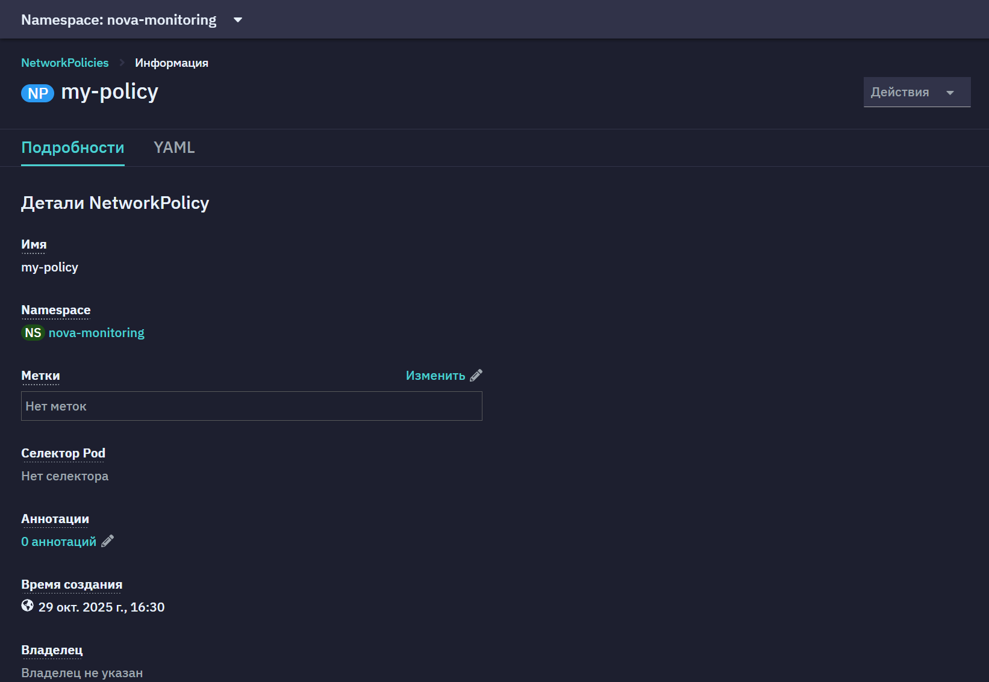Click the Namespace field label
989x682 pixels.
point(56,310)
